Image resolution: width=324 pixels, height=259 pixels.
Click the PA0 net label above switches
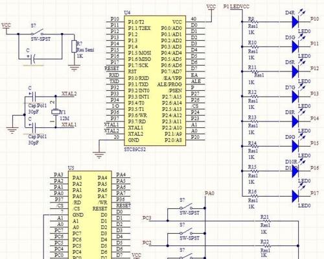tap(209, 193)
